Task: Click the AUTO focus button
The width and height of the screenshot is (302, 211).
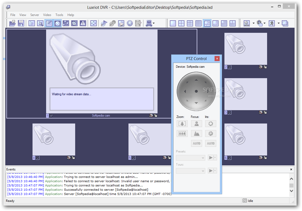Action: (196, 143)
